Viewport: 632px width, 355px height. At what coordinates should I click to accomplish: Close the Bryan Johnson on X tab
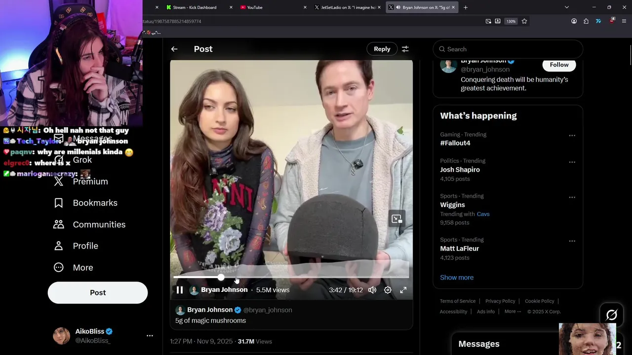click(453, 7)
